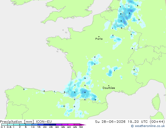
Task: Pick the 2–5 mm legend swatch
Action: pos(23,125)
